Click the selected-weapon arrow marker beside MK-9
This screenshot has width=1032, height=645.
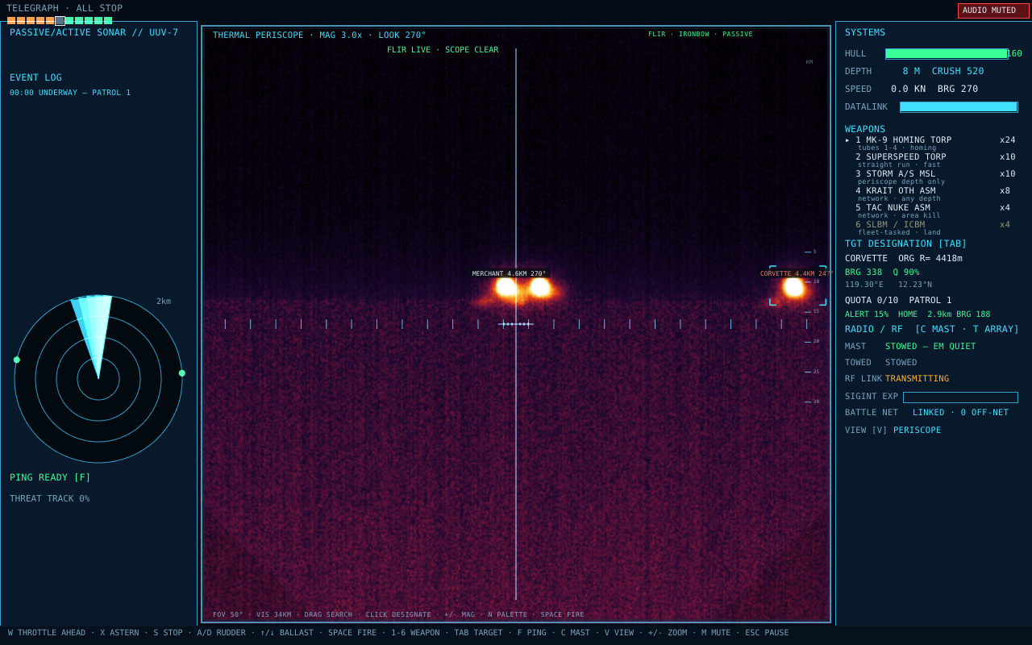(847, 140)
